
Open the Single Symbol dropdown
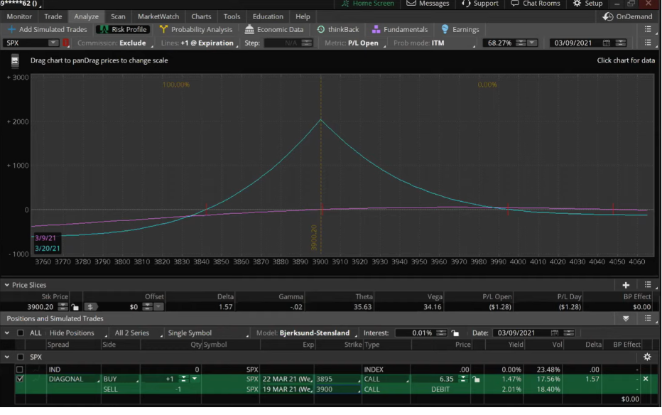(206, 333)
